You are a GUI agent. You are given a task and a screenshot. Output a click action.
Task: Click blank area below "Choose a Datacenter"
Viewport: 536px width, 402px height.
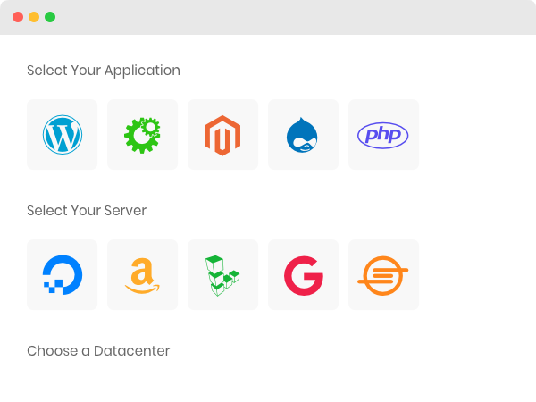coord(268,382)
